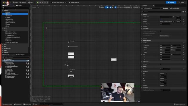Click the viewport settings gear icon
The width and height of the screenshot is (188, 106).
pyautogui.click(x=139, y=101)
